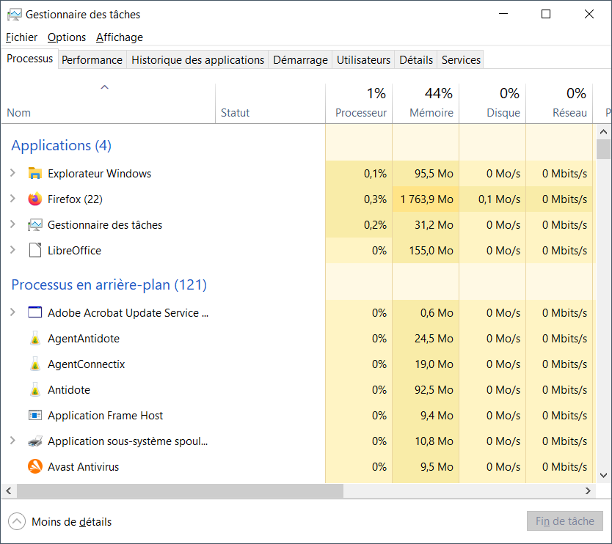Image resolution: width=612 pixels, height=544 pixels.
Task: Click the horizontal scrollbar right arrow
Action: pos(588,491)
